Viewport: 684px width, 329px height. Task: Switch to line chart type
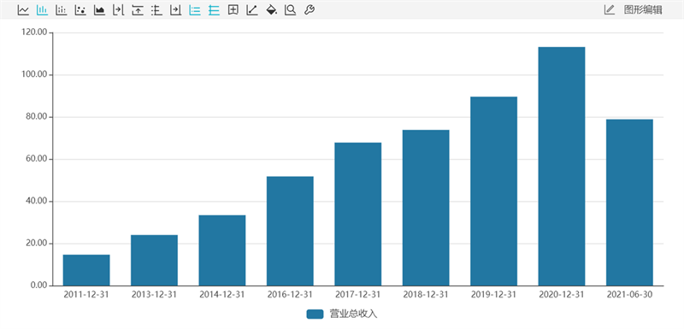(x=23, y=9)
